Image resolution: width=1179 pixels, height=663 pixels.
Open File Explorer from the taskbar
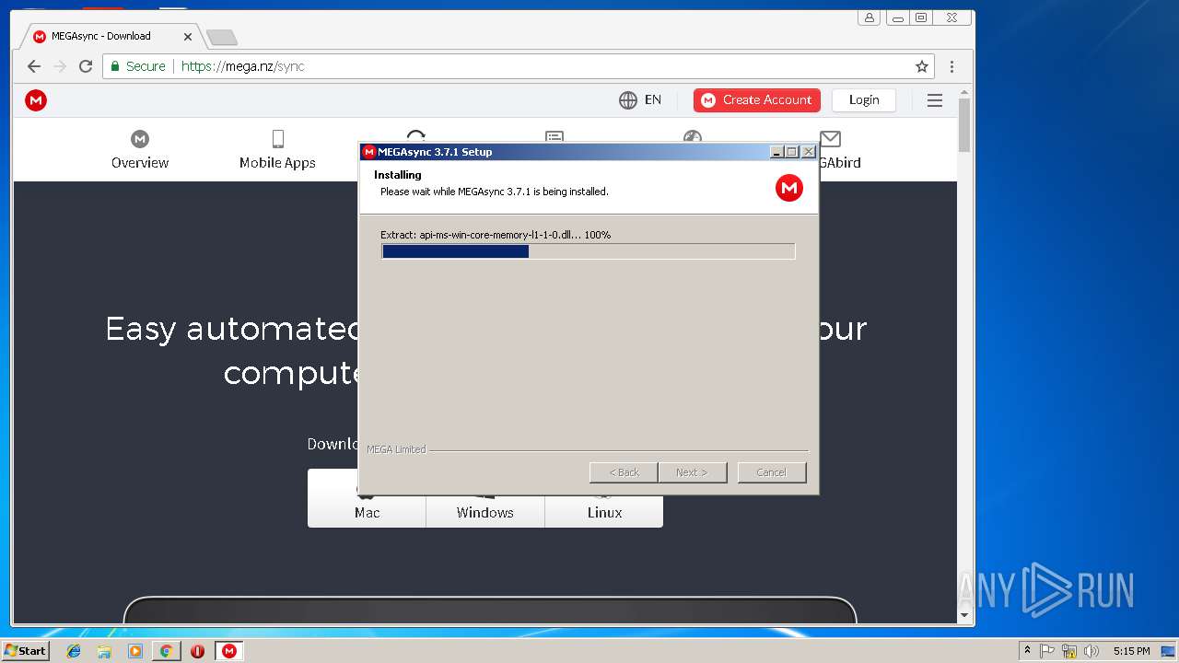(x=104, y=651)
